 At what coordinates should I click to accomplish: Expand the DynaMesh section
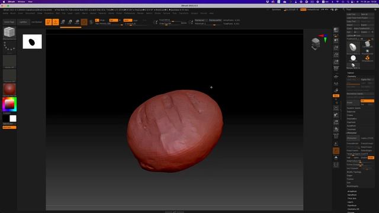pos(351,126)
